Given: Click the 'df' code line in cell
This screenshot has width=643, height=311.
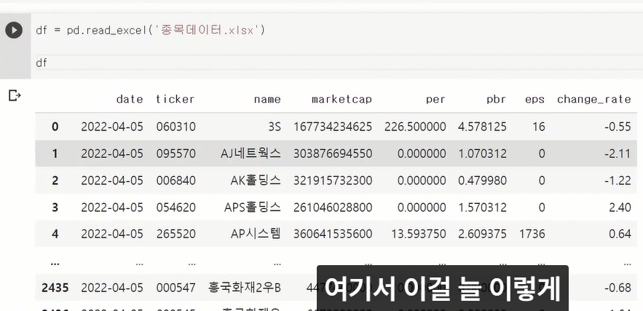Looking at the screenshot, I should pos(42,63).
